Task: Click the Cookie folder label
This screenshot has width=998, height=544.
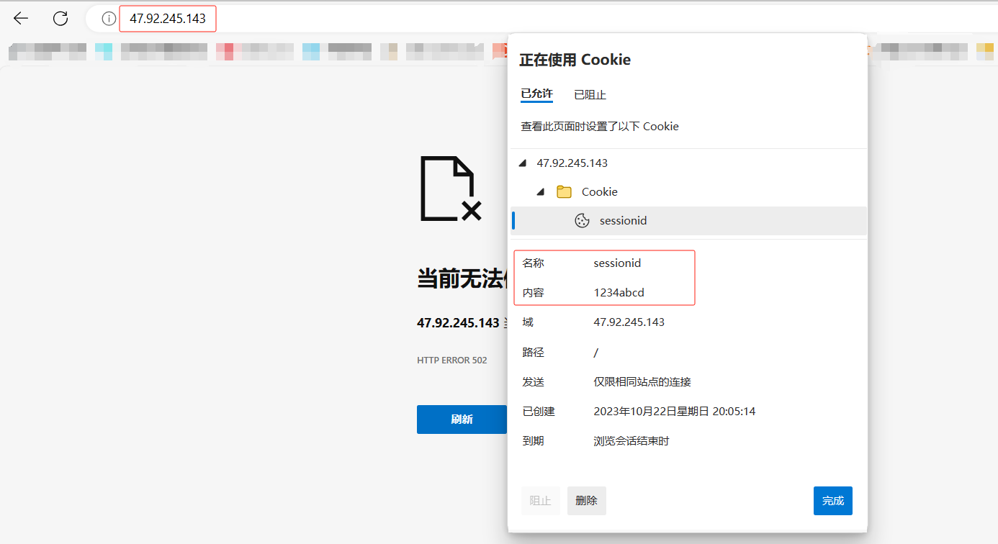Action: click(x=600, y=192)
